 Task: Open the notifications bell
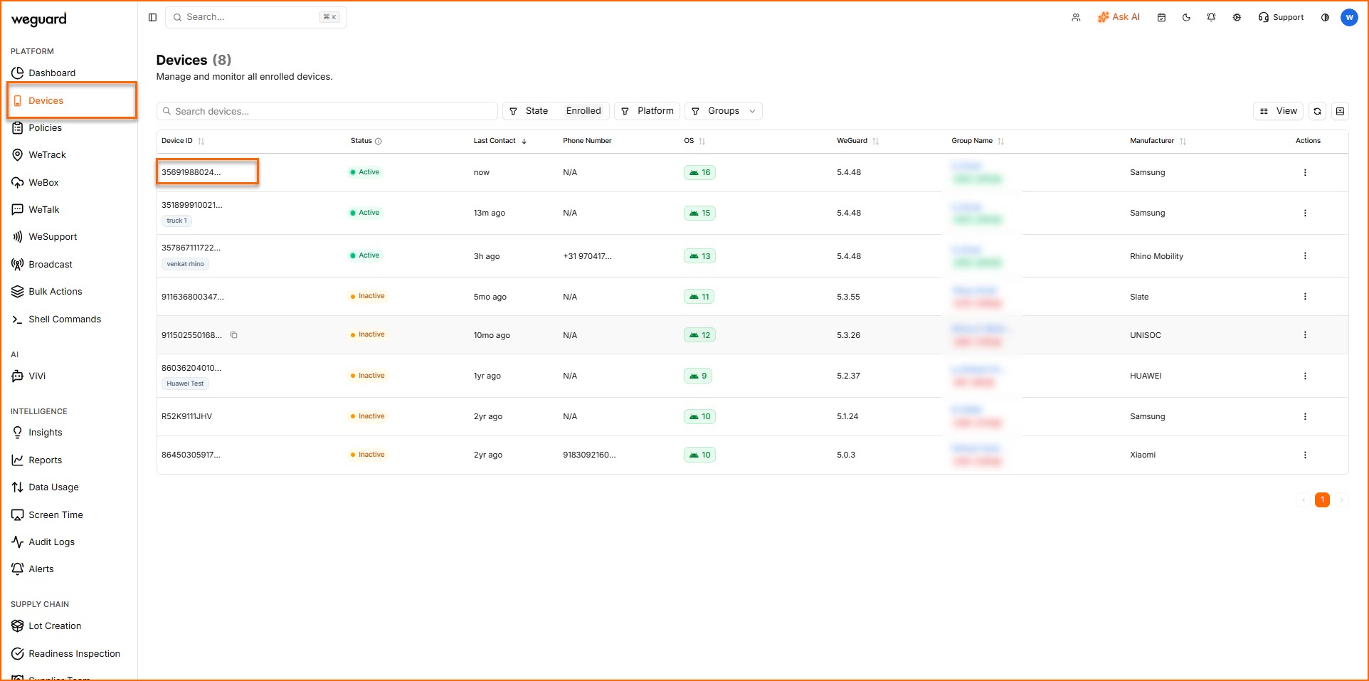(x=1211, y=18)
